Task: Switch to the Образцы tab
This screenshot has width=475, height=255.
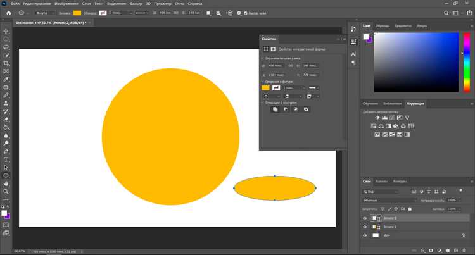Action: click(x=383, y=26)
